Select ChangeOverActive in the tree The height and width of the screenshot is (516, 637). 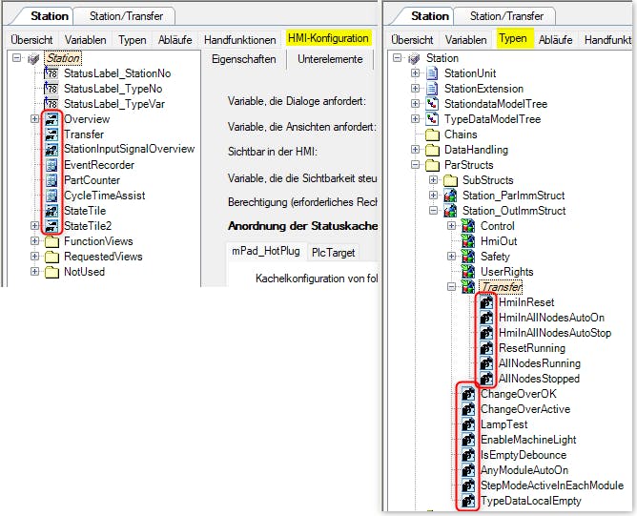point(524,409)
